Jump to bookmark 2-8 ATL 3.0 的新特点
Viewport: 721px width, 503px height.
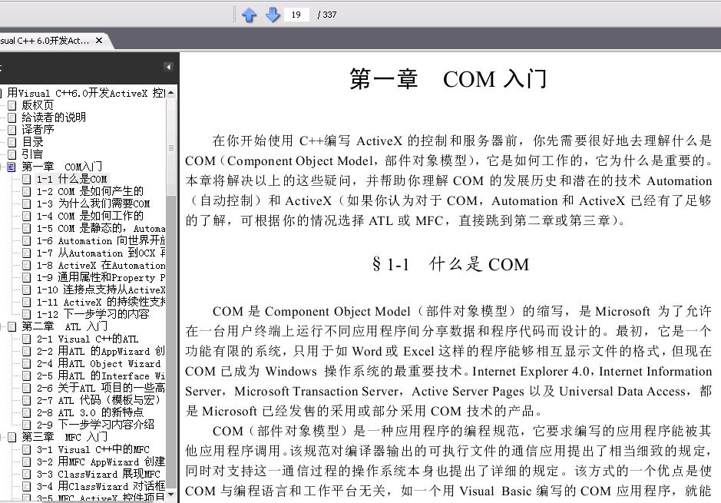(x=90, y=413)
